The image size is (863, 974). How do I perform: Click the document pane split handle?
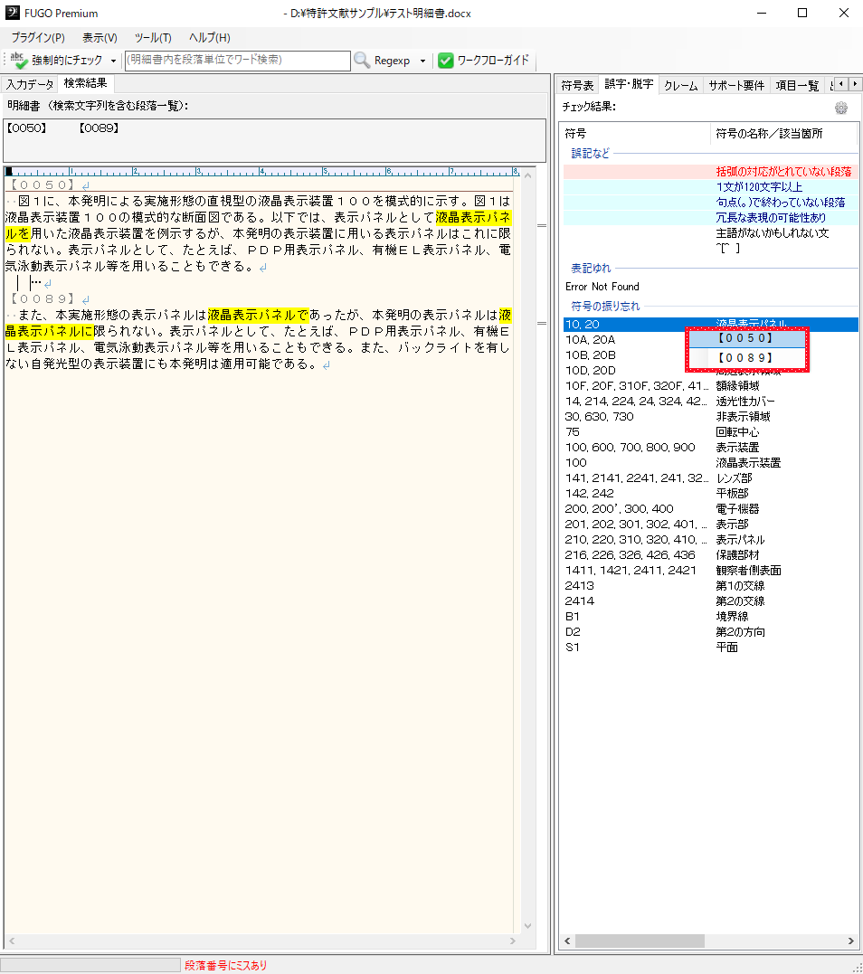(542, 226)
